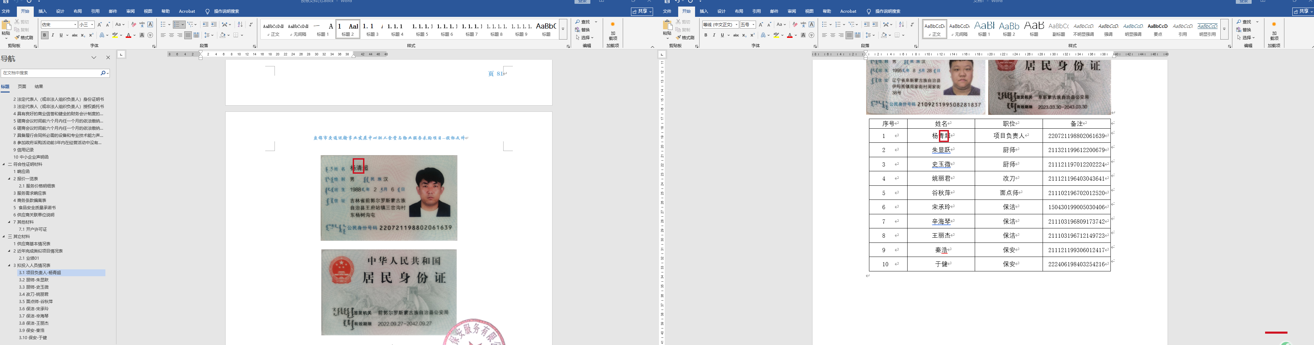Center text in left Word window
Viewport: 1314px width, 345px height.
tap(172, 35)
